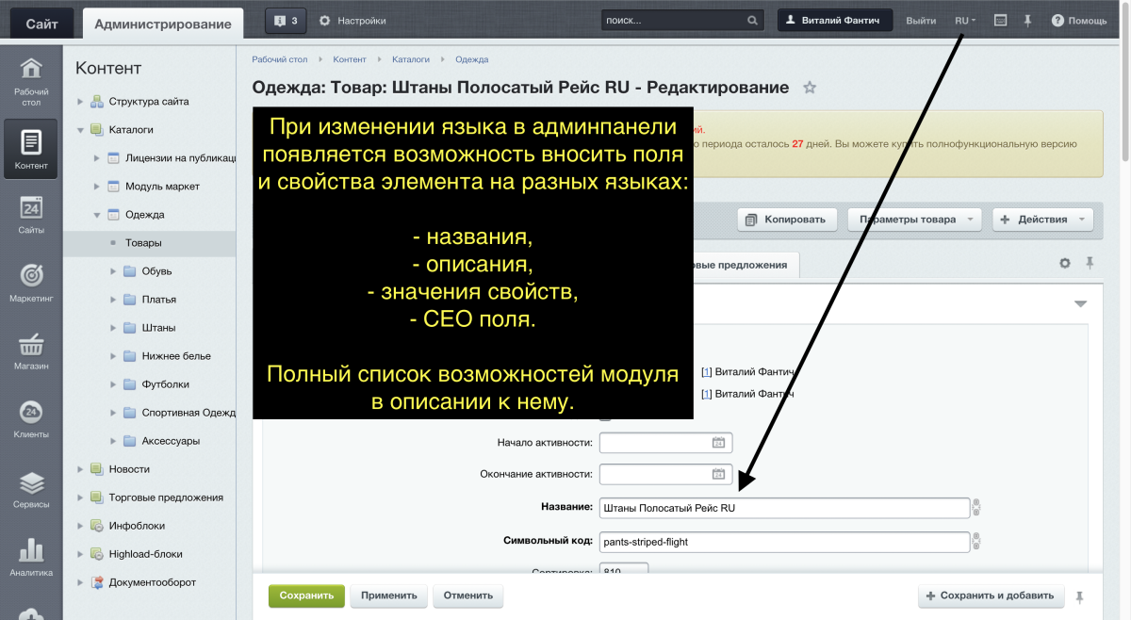Screen dimensions: 1131x620
Task: Open the Помощь help icon
Action: (1078, 20)
